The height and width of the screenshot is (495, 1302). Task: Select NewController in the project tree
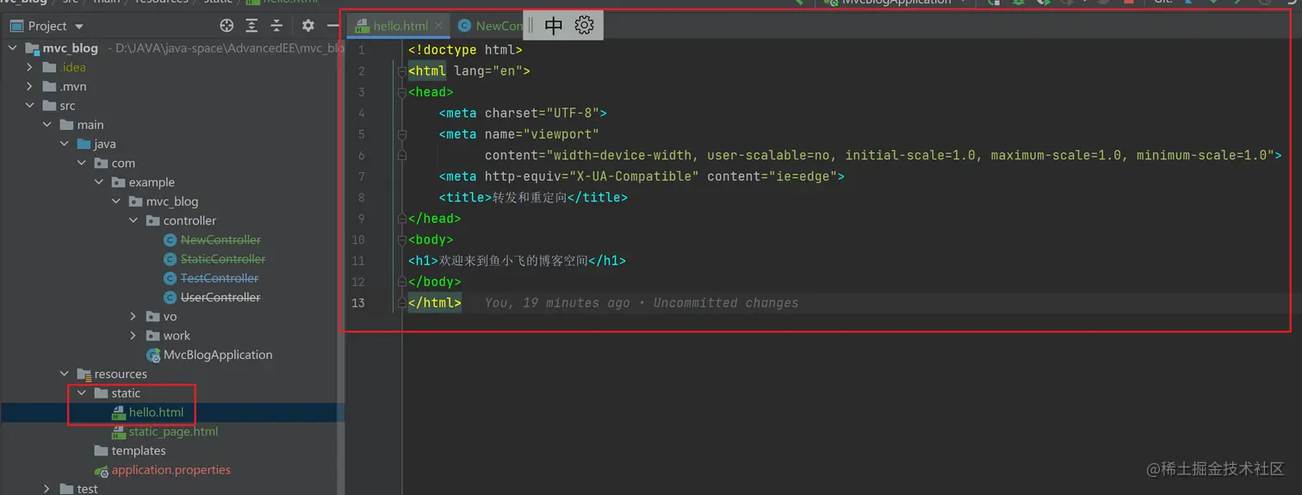(220, 240)
